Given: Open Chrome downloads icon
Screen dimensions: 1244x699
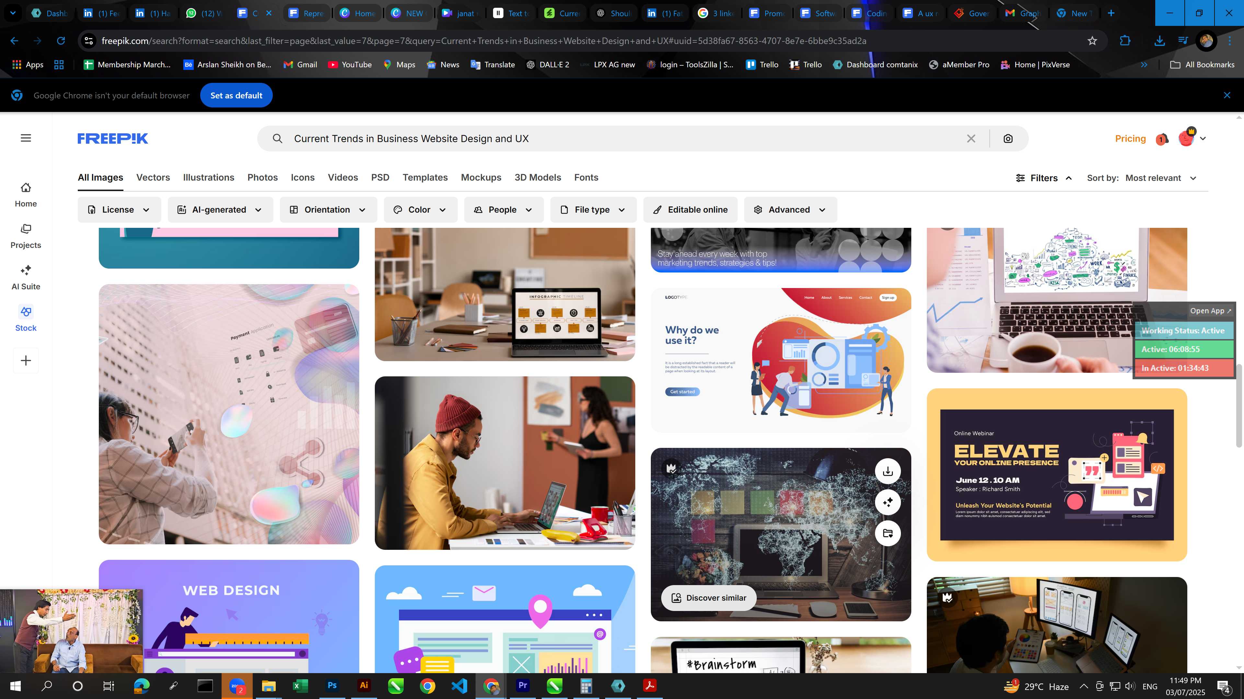Looking at the screenshot, I should point(1159,41).
